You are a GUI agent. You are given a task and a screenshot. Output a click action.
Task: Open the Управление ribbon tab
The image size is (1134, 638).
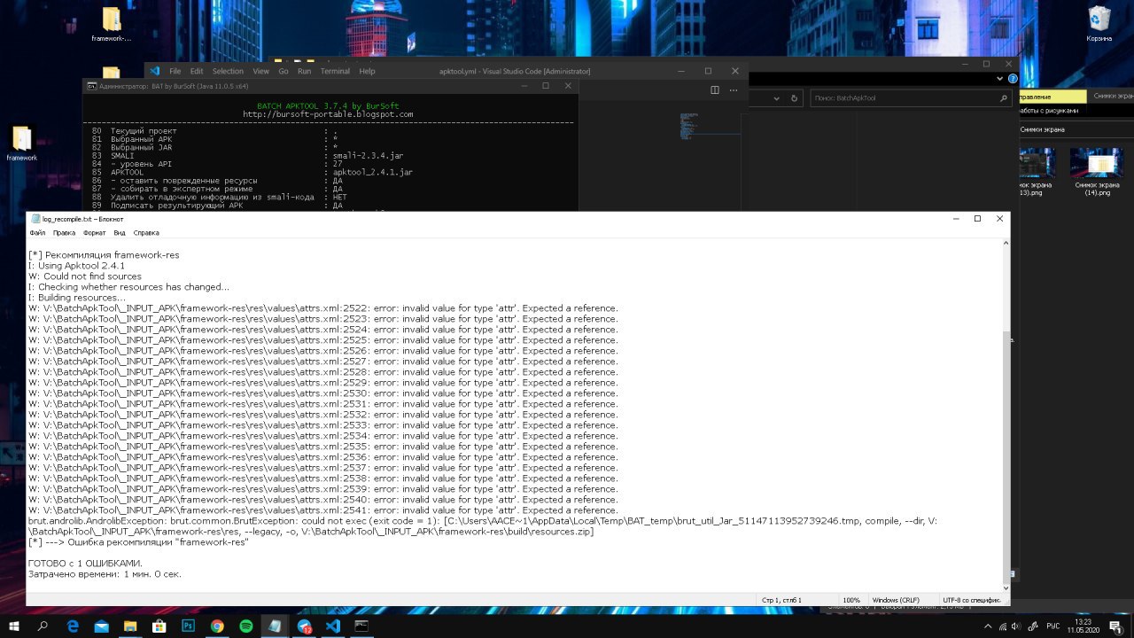[x=1052, y=97]
